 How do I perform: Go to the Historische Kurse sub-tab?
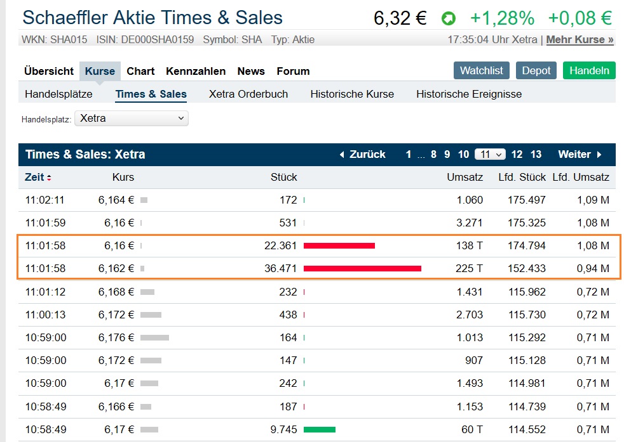pyautogui.click(x=352, y=94)
